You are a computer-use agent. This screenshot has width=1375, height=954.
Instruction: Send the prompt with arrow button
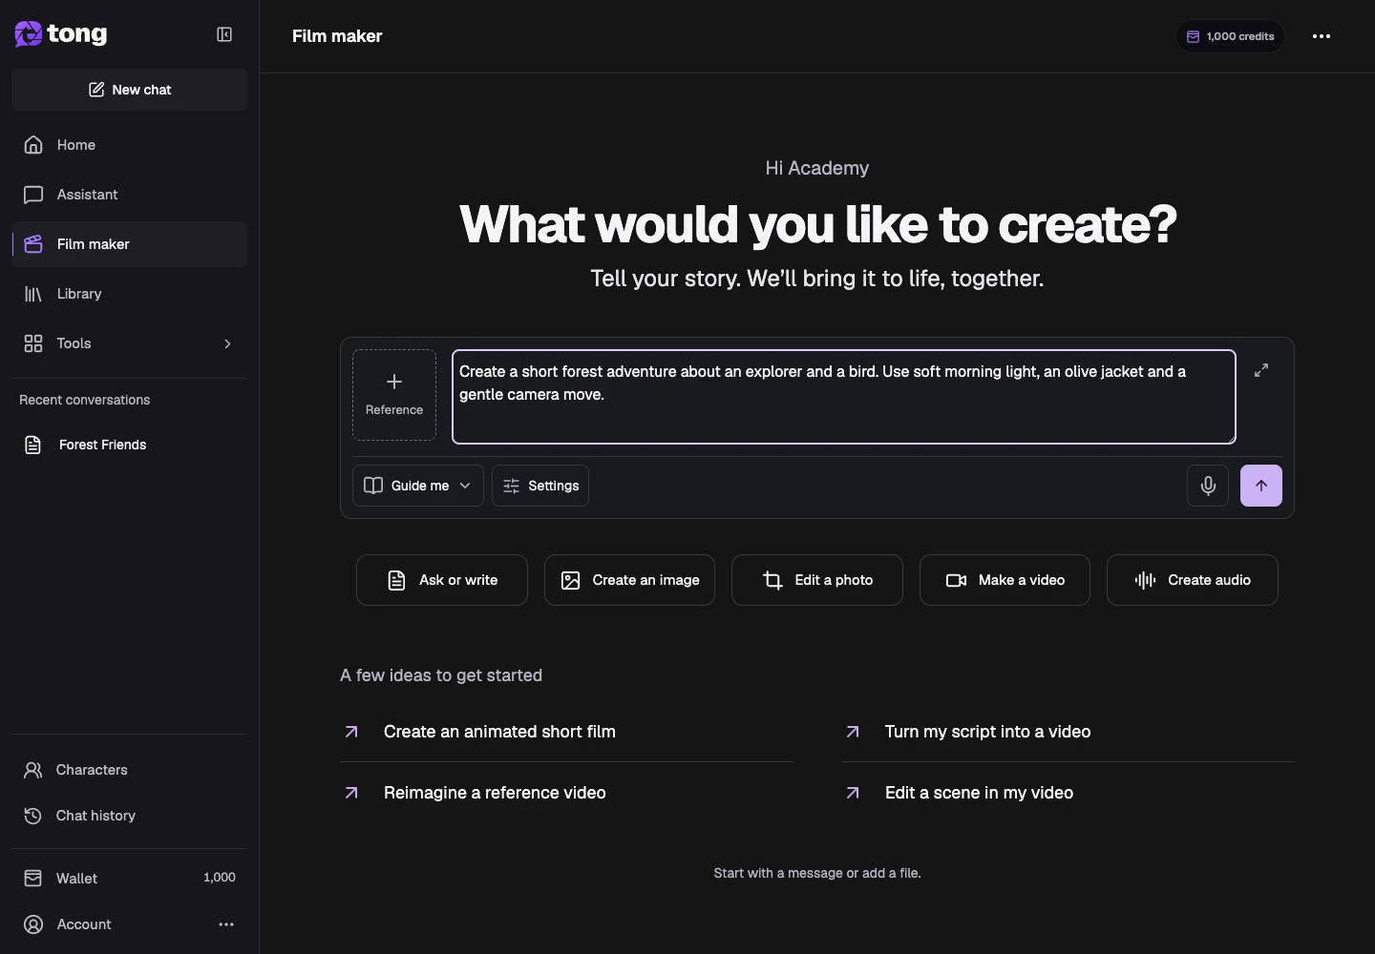(1261, 486)
